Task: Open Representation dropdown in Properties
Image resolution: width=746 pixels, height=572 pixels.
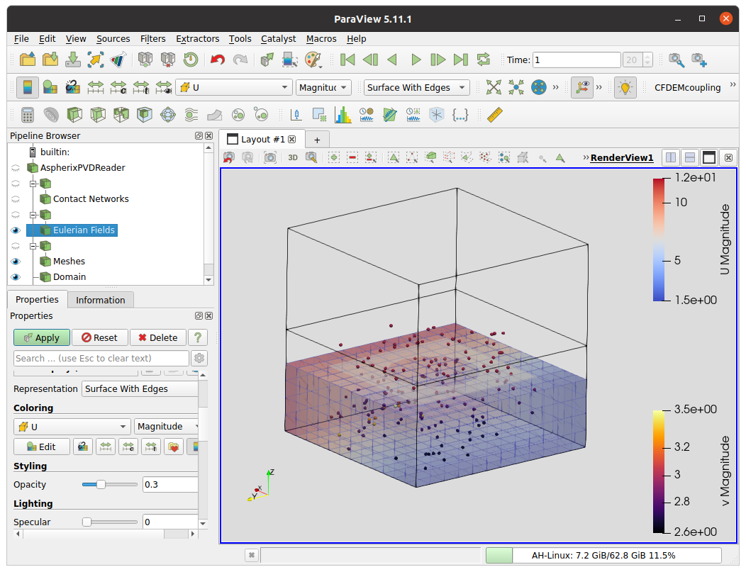Action: click(x=140, y=389)
